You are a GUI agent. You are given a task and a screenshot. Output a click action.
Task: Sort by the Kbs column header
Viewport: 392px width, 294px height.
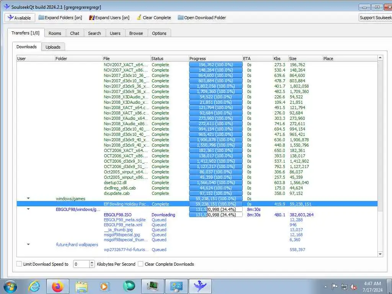pos(281,59)
